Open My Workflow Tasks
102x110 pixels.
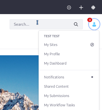69,105
